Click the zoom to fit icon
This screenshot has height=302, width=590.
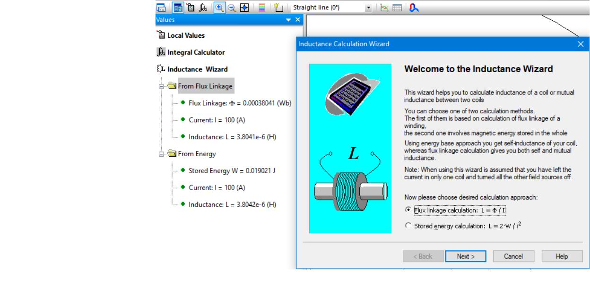244,8
